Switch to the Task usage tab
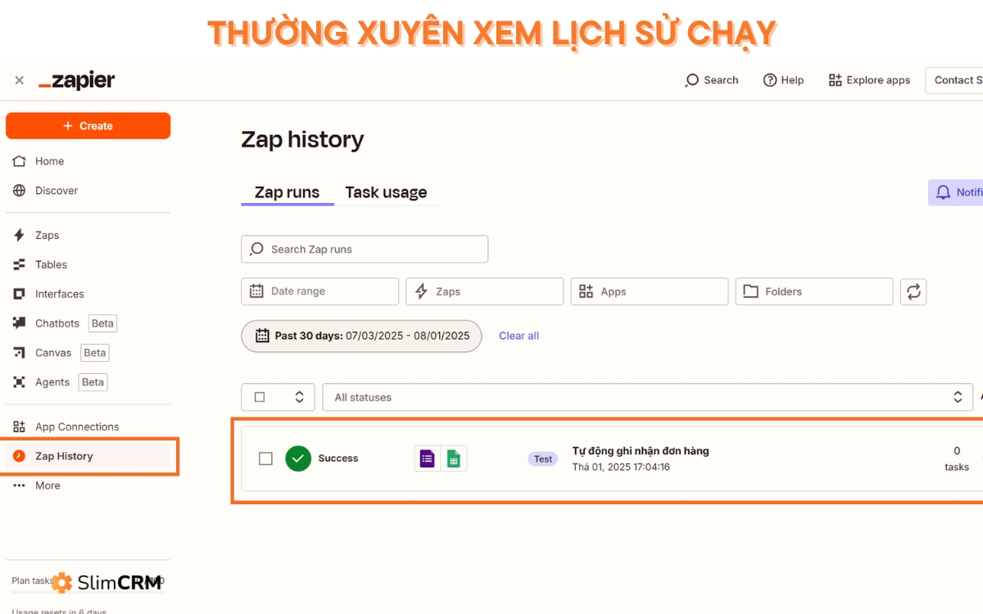983x614 pixels. (x=386, y=192)
